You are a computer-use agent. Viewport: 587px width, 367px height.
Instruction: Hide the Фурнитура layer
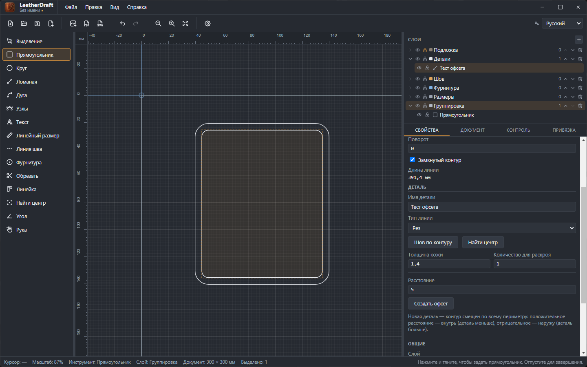417,88
